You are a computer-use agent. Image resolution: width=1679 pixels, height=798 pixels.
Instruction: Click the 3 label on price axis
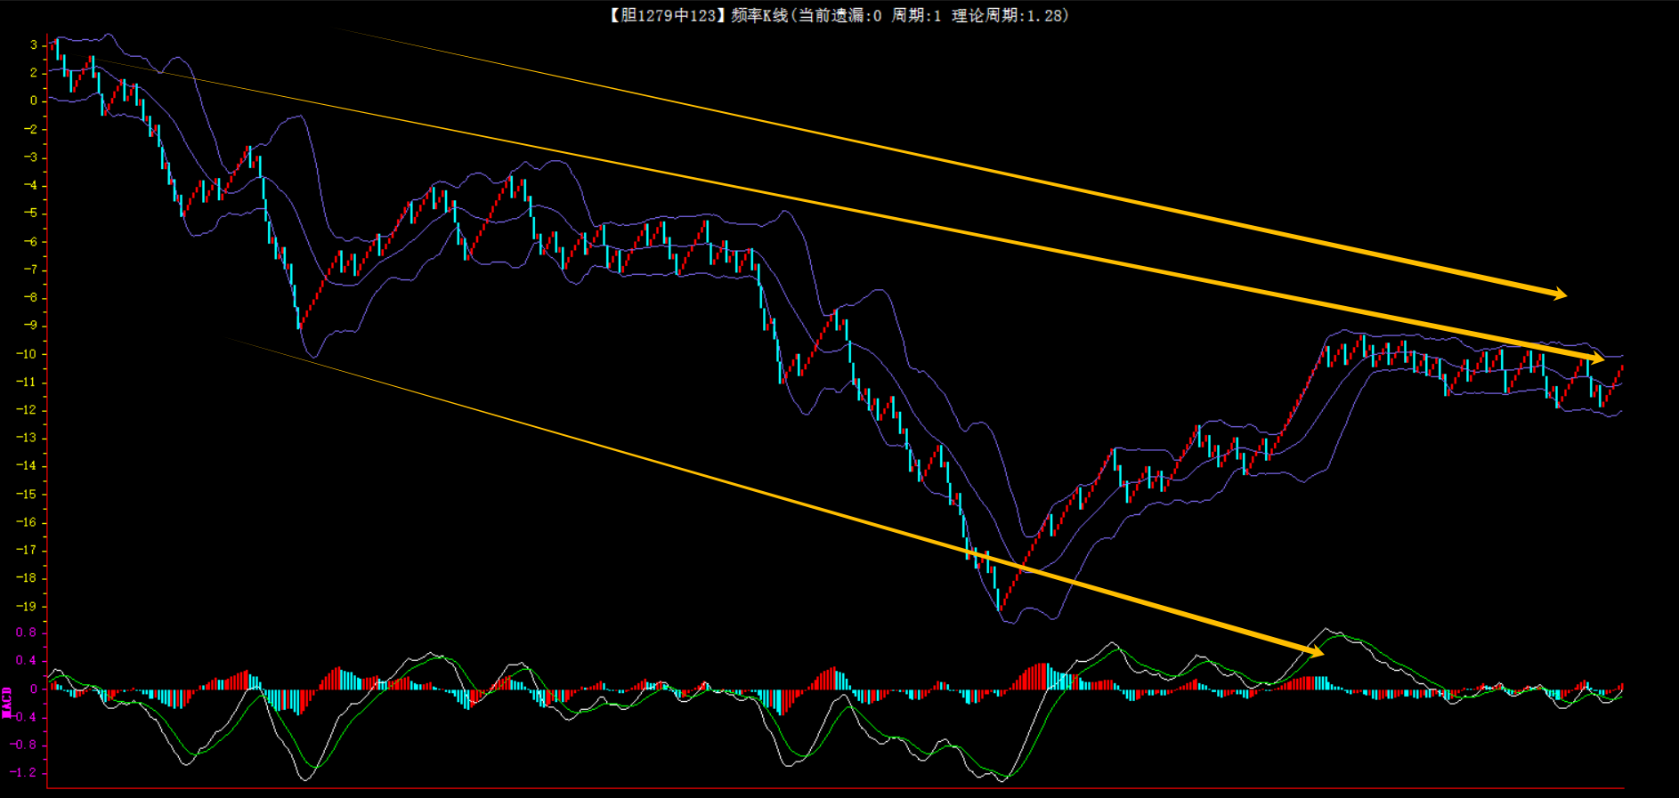pos(34,44)
